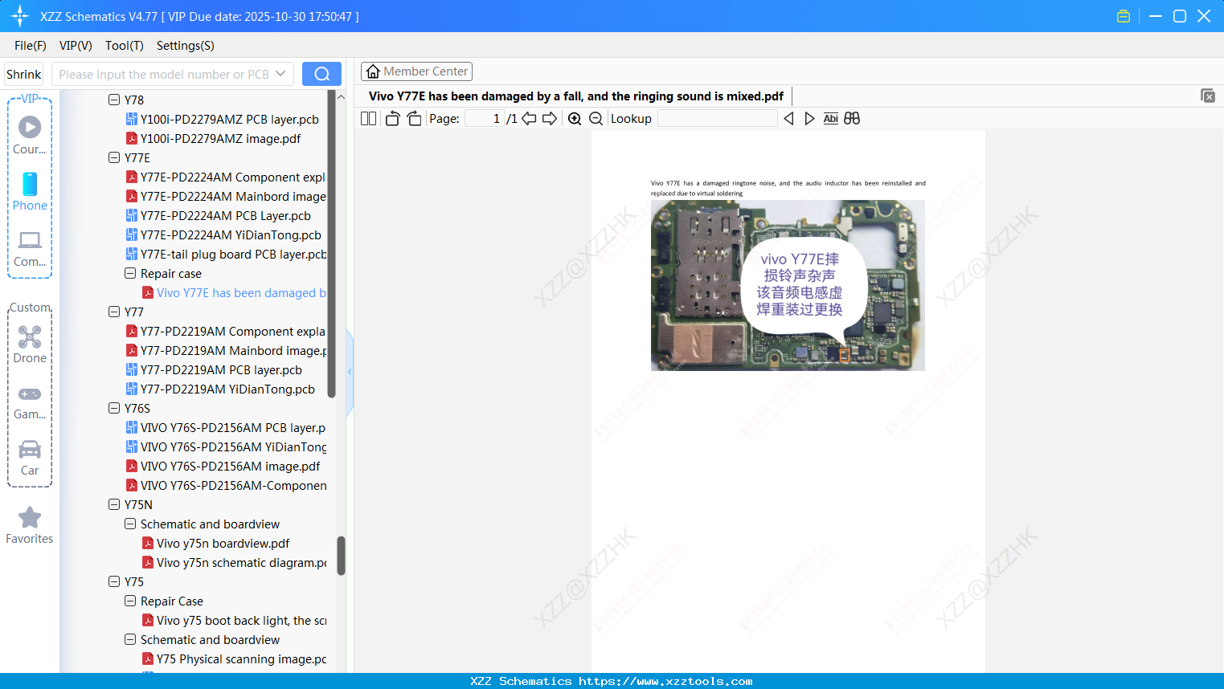Open the Game console category
1224x689 pixels.
[x=30, y=402]
